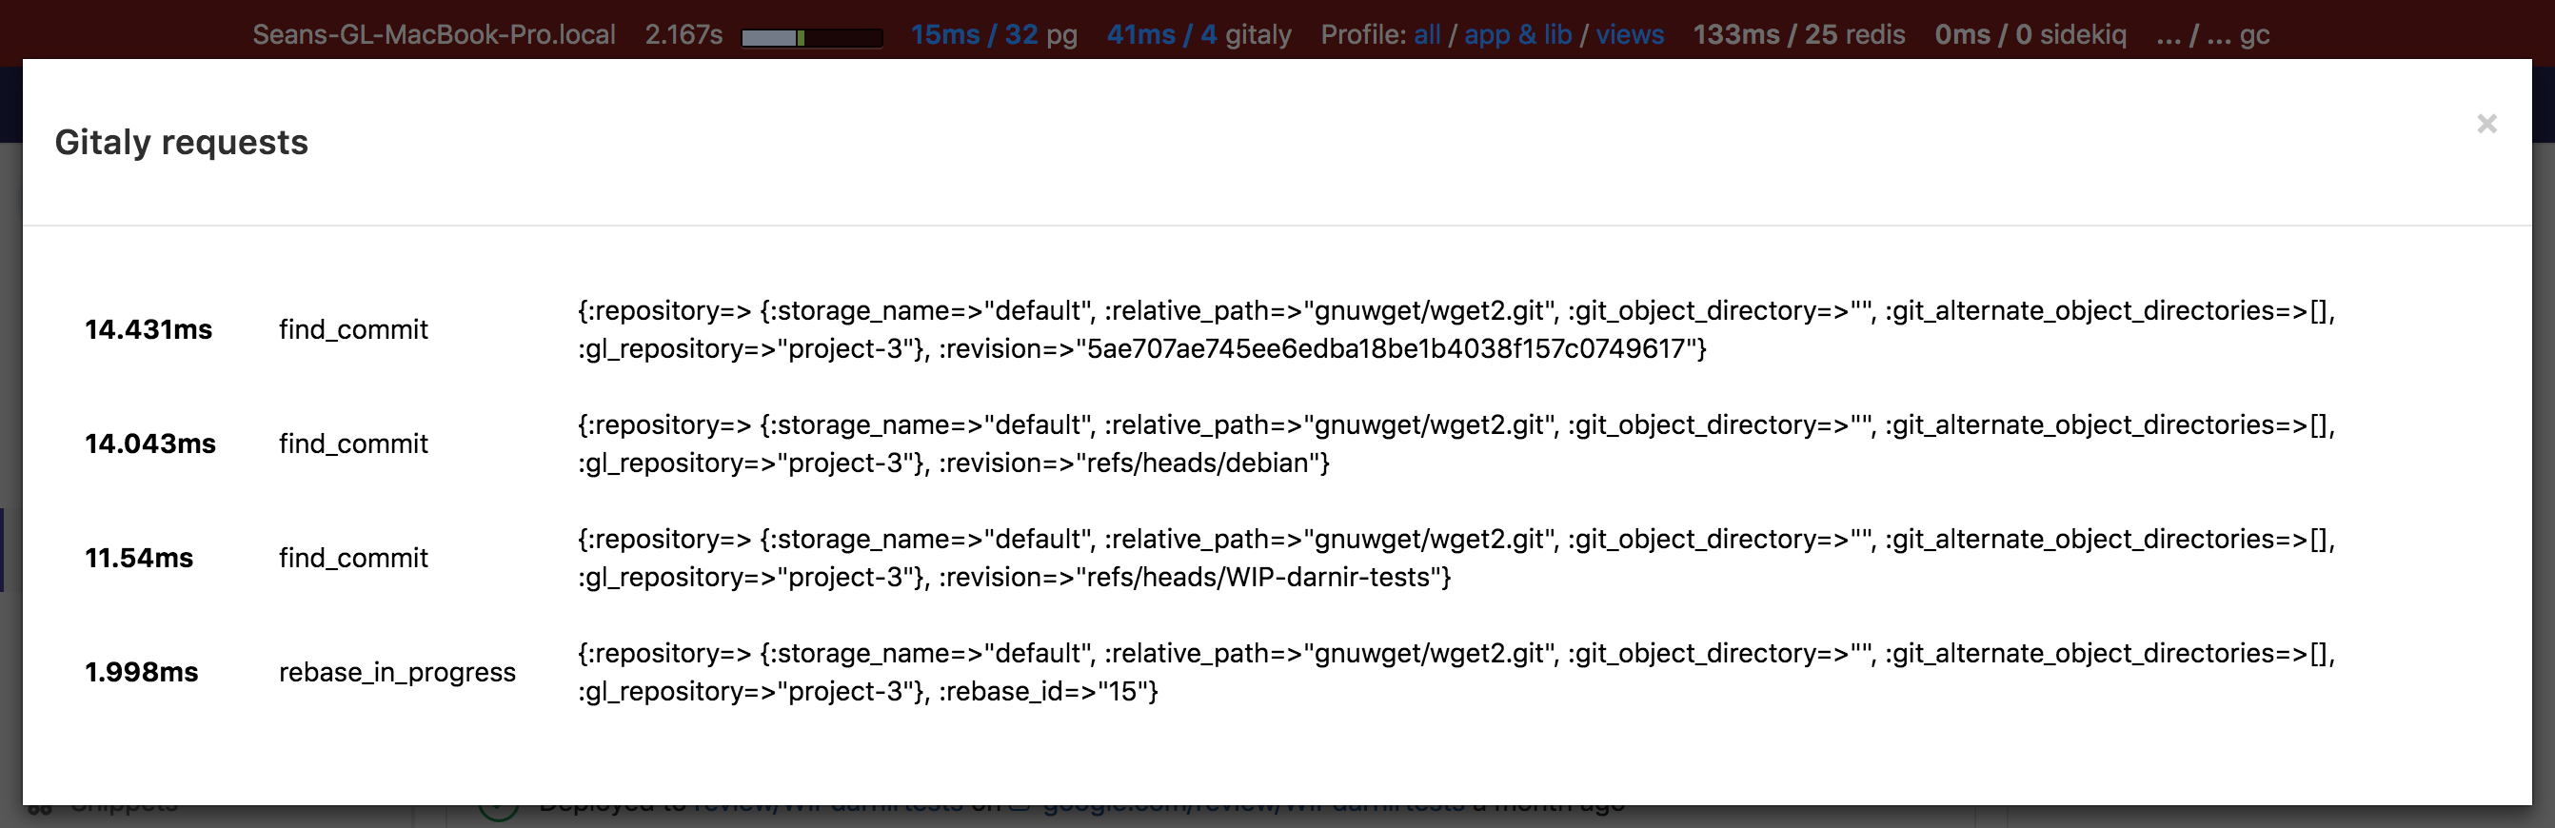
Task: Select the 14.431ms duration entry
Action: 148,329
